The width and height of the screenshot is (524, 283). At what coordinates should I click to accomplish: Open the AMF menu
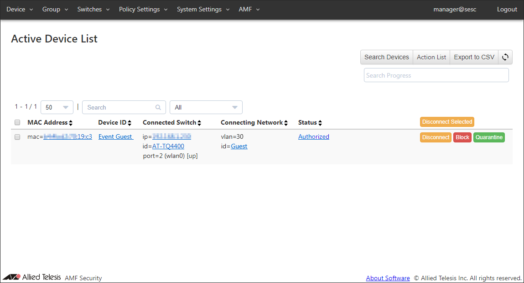[249, 10]
